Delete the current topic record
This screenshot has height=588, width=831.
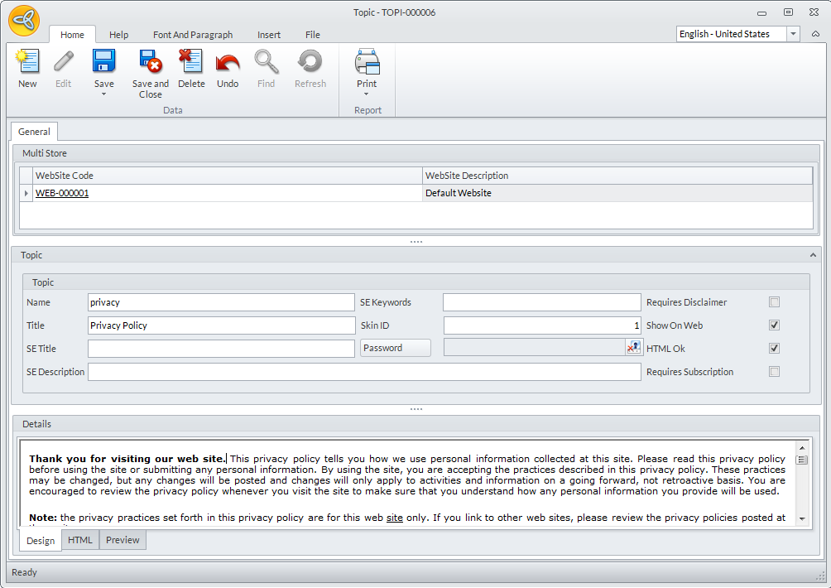point(191,63)
